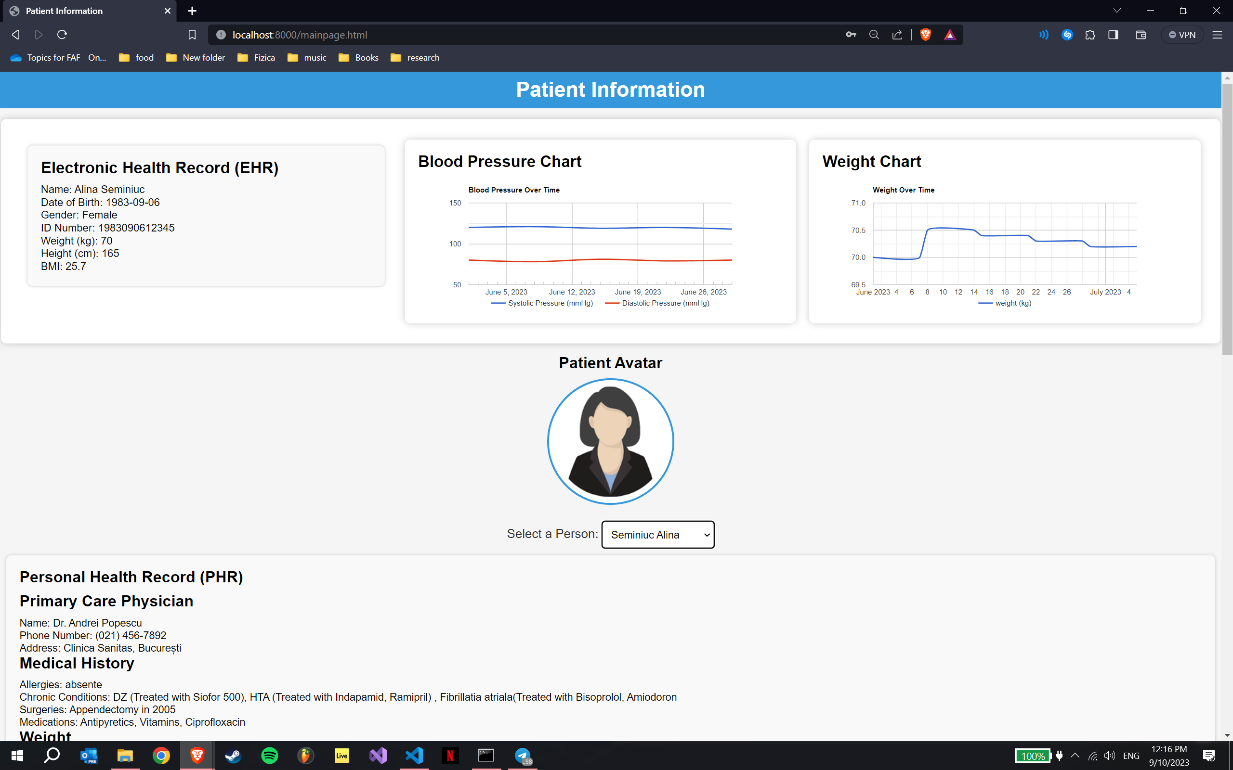Click the saved passwords key icon

point(851,35)
